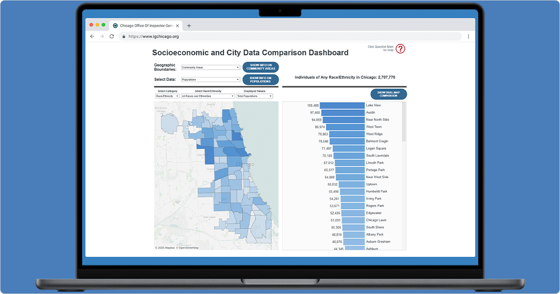The height and width of the screenshot is (294, 560).
Task: Click the browser back arrow
Action: [x=92, y=36]
